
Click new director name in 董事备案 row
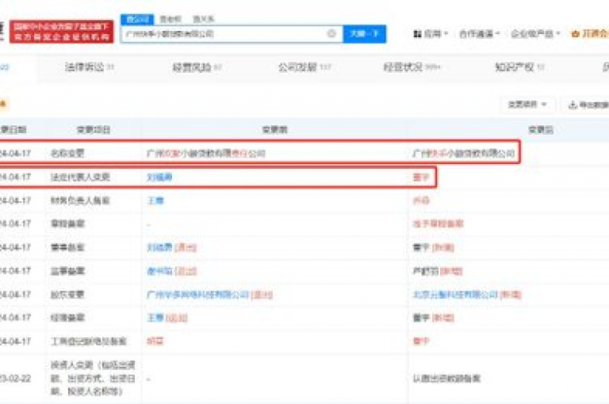coord(420,247)
